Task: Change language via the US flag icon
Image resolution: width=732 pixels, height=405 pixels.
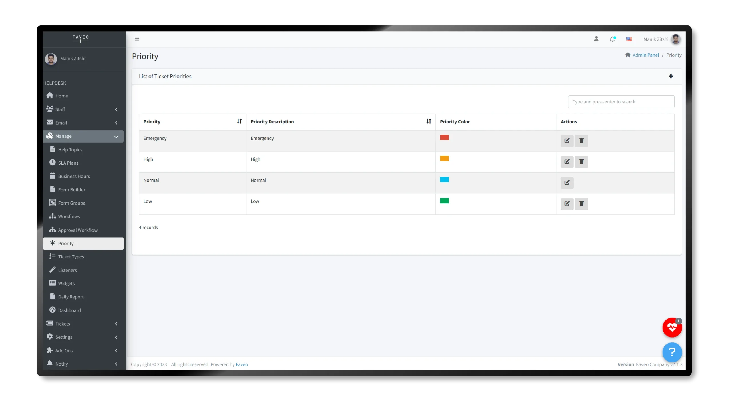Action: click(x=629, y=39)
